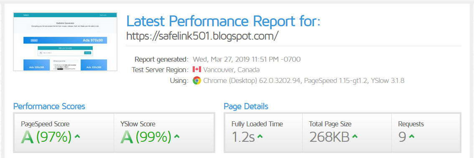Click the PageSpeed grade A letter
The width and height of the screenshot is (474, 158).
coord(28,137)
